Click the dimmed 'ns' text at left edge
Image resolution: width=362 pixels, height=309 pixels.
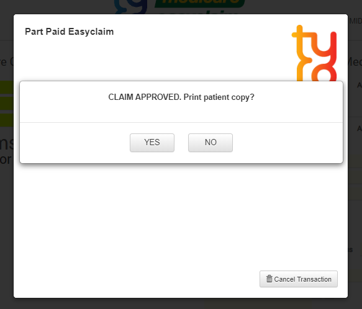7,143
